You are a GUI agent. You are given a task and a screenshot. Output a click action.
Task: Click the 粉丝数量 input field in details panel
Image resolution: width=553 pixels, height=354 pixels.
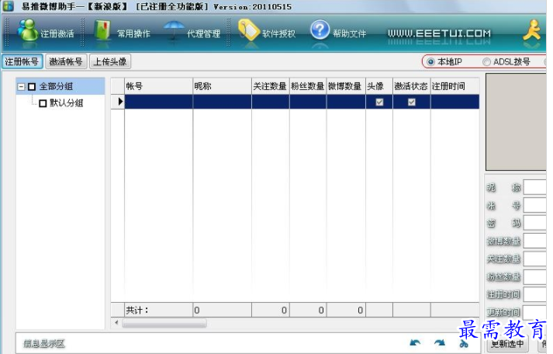point(535,276)
